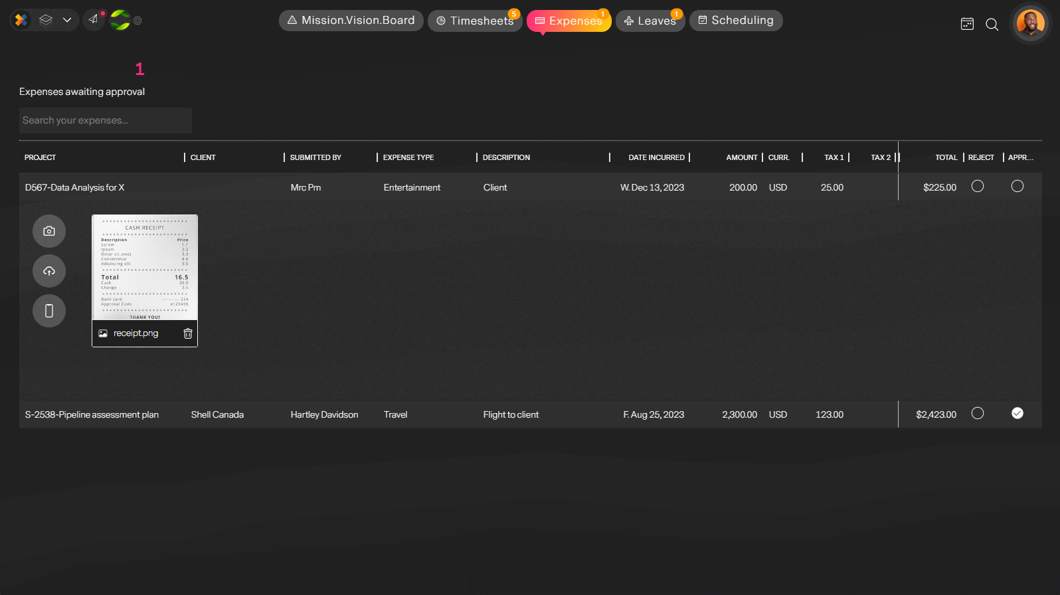Viewport: 1060px width, 595px height.
Task: Select the Expenses tab
Action: [x=569, y=21]
